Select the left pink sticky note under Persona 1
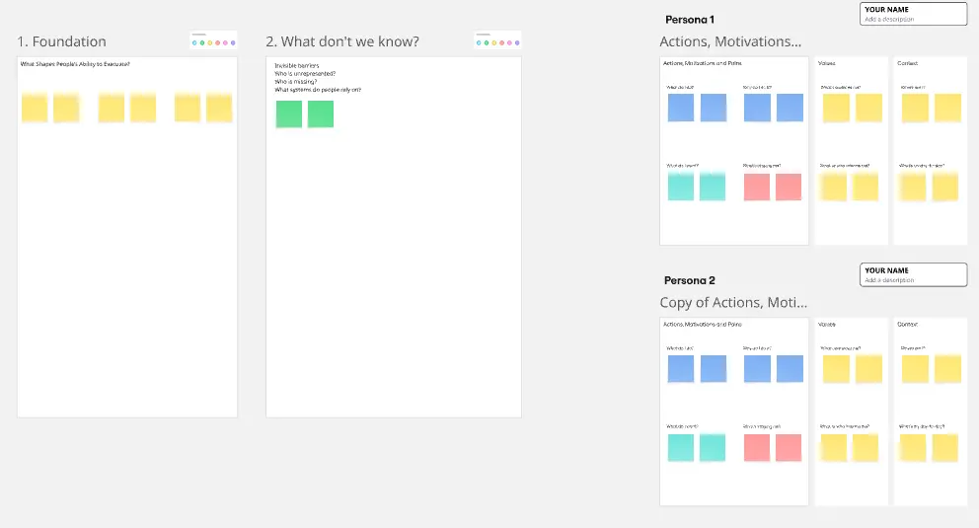979x528 pixels. pos(756,187)
